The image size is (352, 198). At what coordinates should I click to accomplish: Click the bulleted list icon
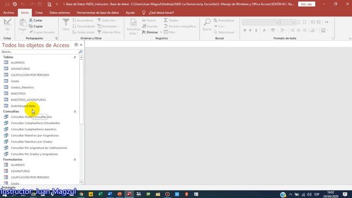299,22
